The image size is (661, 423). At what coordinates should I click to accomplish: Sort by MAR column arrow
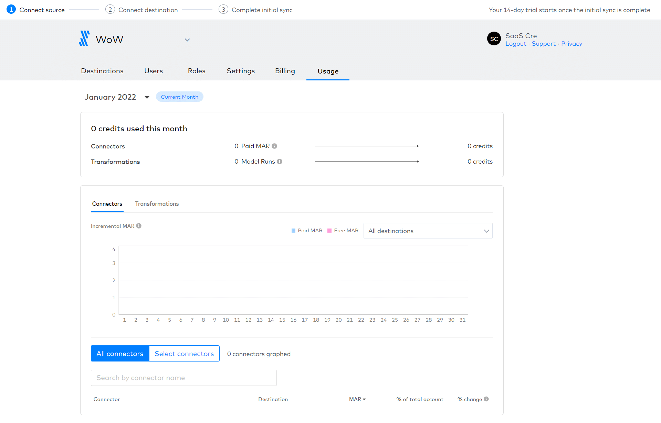coord(364,399)
